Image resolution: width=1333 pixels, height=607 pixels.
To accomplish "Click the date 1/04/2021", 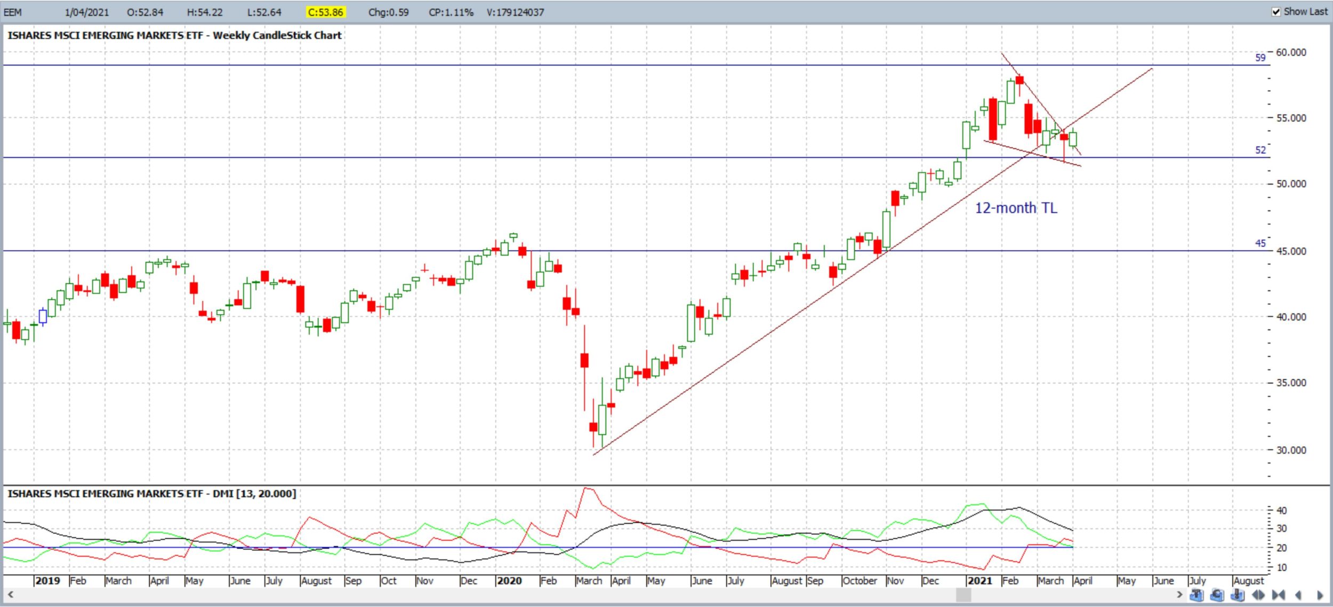I will pos(87,12).
